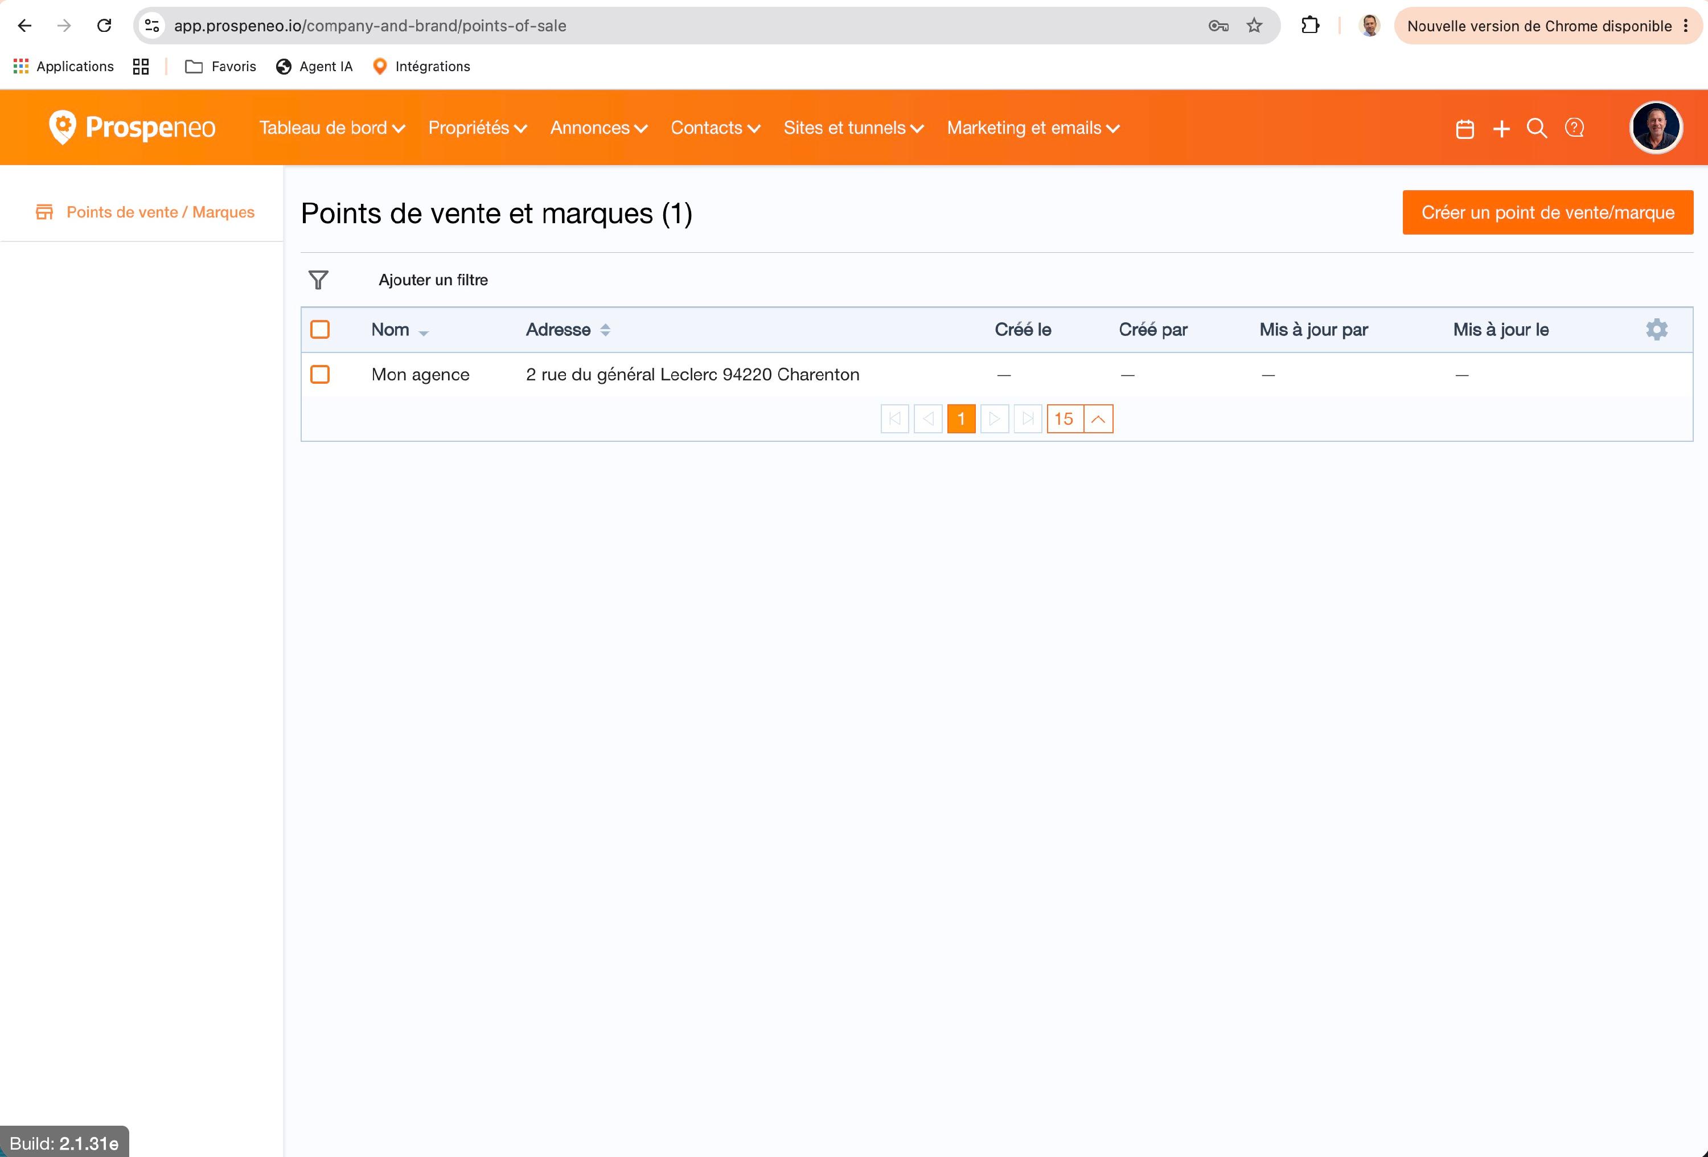1708x1157 pixels.
Task: Open the password key icon
Action: [x=1218, y=26]
